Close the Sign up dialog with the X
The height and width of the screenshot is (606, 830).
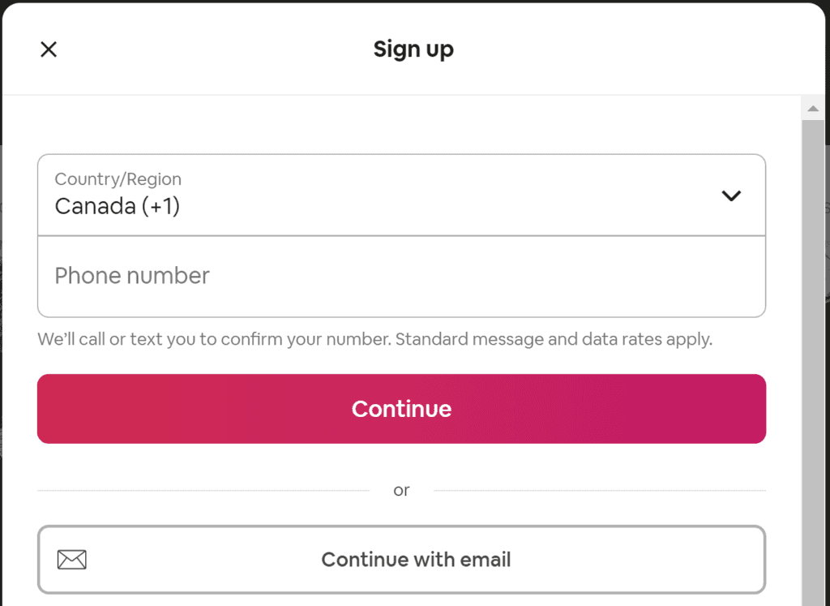tap(48, 49)
